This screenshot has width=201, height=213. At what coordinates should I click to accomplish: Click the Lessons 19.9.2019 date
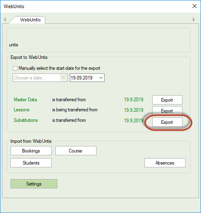(x=134, y=110)
